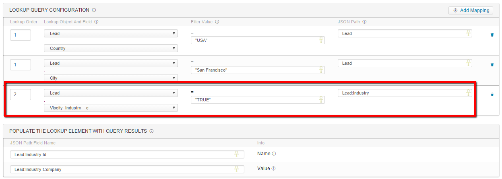The height and width of the screenshot is (179, 502).
Task: Click info icon beside Populate Lookup Element heading
Action: [x=151, y=131]
